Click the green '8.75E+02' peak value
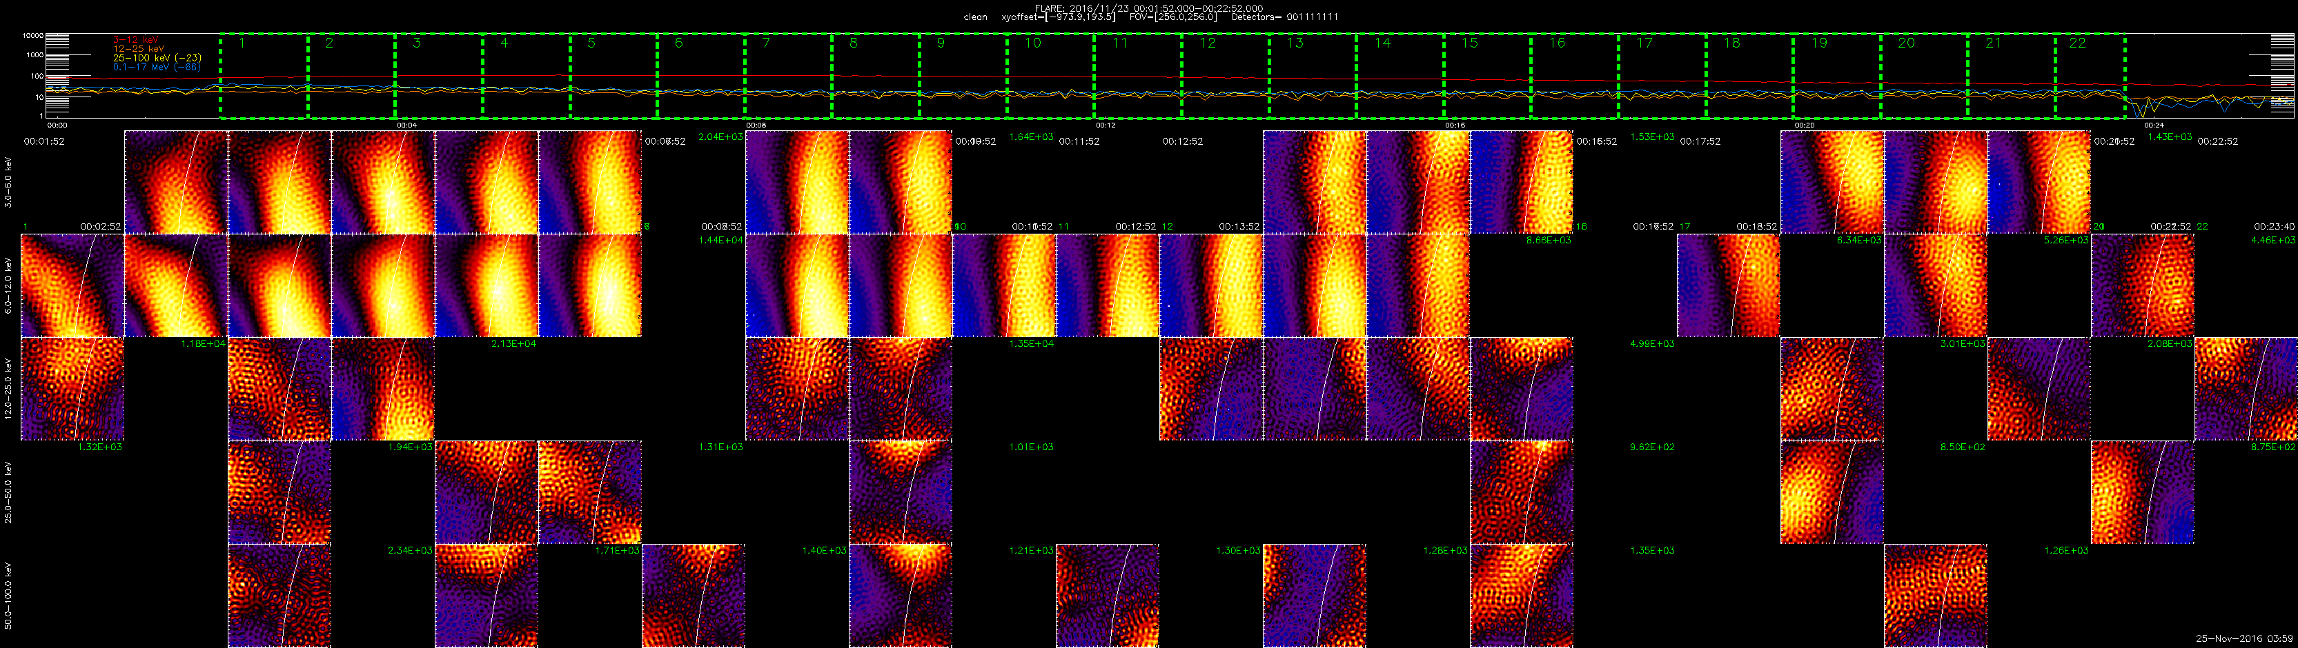2298x648 pixels. coord(2273,447)
